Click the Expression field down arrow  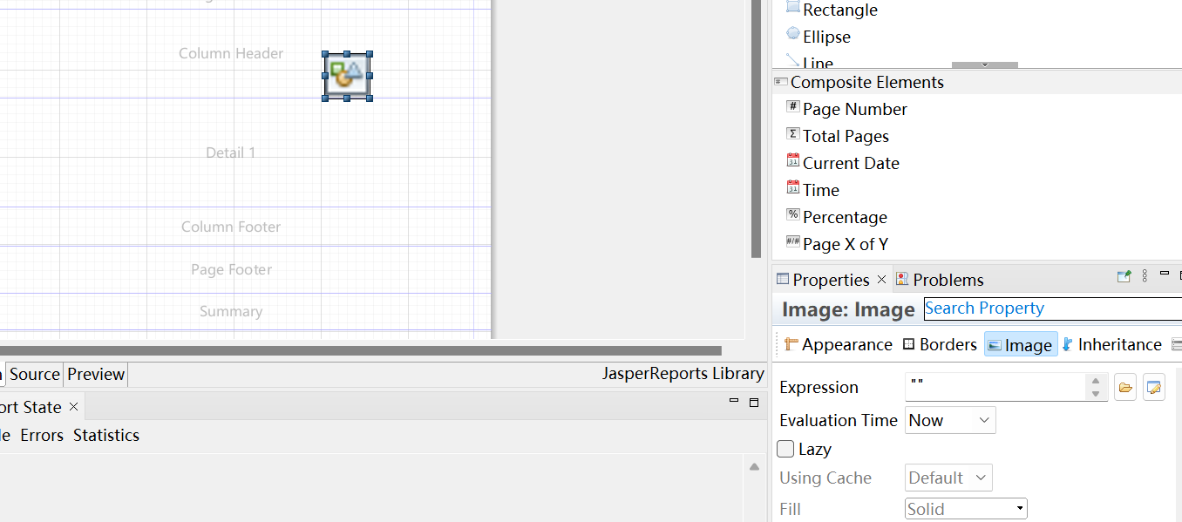pyautogui.click(x=1096, y=394)
